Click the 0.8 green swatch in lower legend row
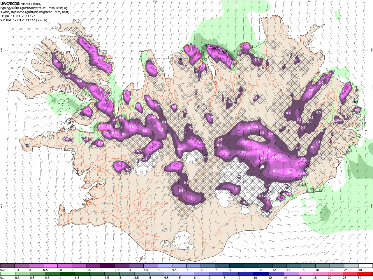Screen dimensions: 373x280 pyautogui.click(x=52, y=274)
